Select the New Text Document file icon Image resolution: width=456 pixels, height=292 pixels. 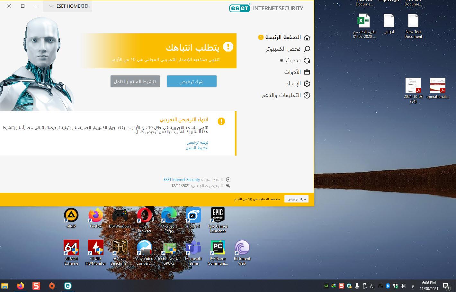coord(413,26)
